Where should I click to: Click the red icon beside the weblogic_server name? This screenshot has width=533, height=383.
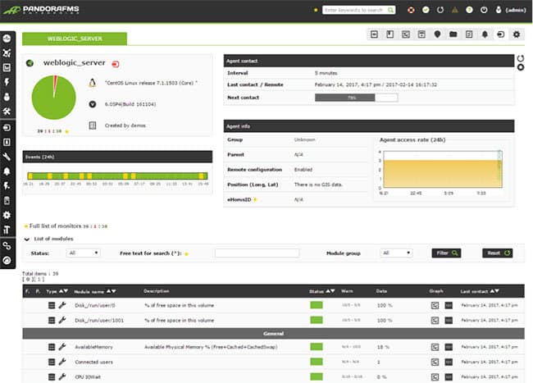coord(116,64)
